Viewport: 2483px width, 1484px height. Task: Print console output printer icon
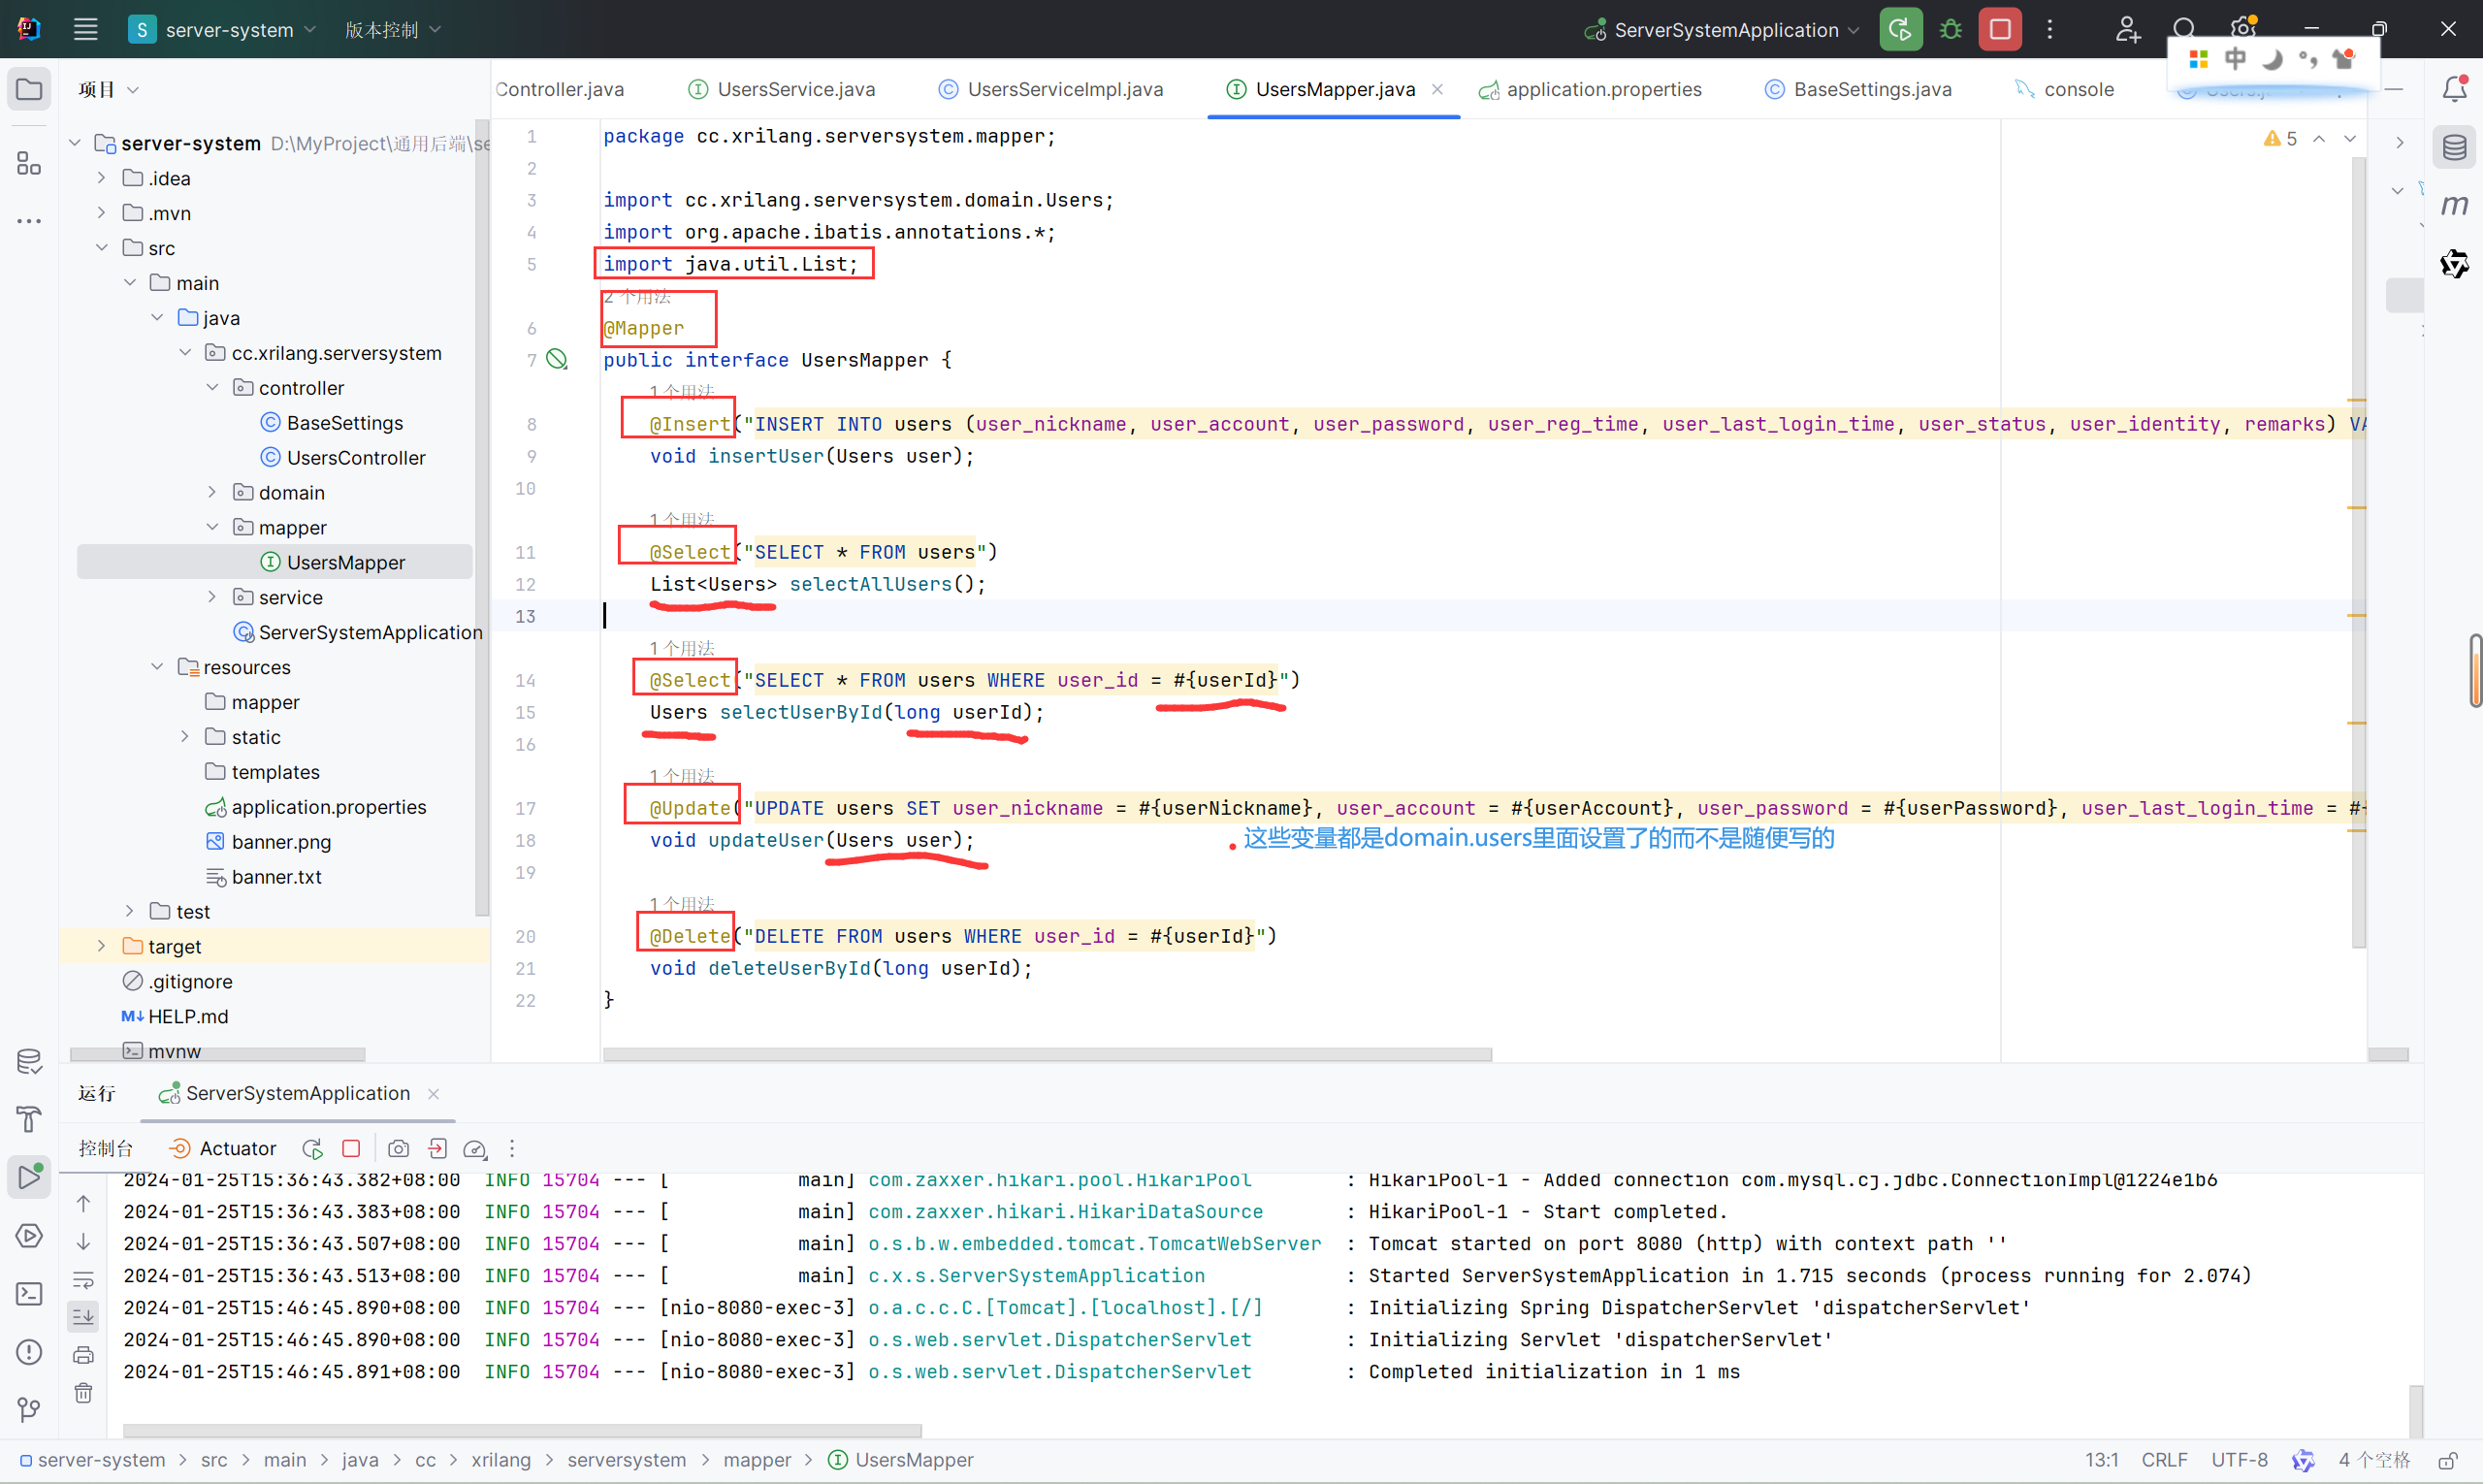click(83, 1355)
